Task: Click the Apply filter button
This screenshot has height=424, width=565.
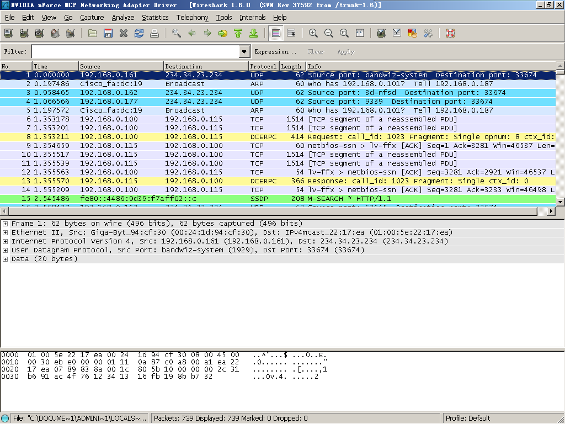Action: (346, 51)
